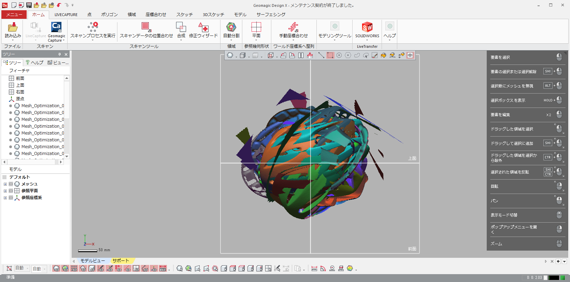The height and width of the screenshot is (282, 570).
Task: Click the save floppy disk icon
Action: pyautogui.click(x=29, y=5)
